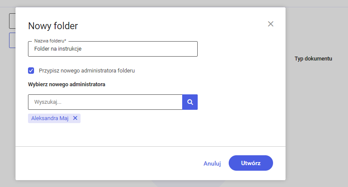Click the Nowy folder dialog title
The width and height of the screenshot is (348, 187).
pyautogui.click(x=53, y=26)
